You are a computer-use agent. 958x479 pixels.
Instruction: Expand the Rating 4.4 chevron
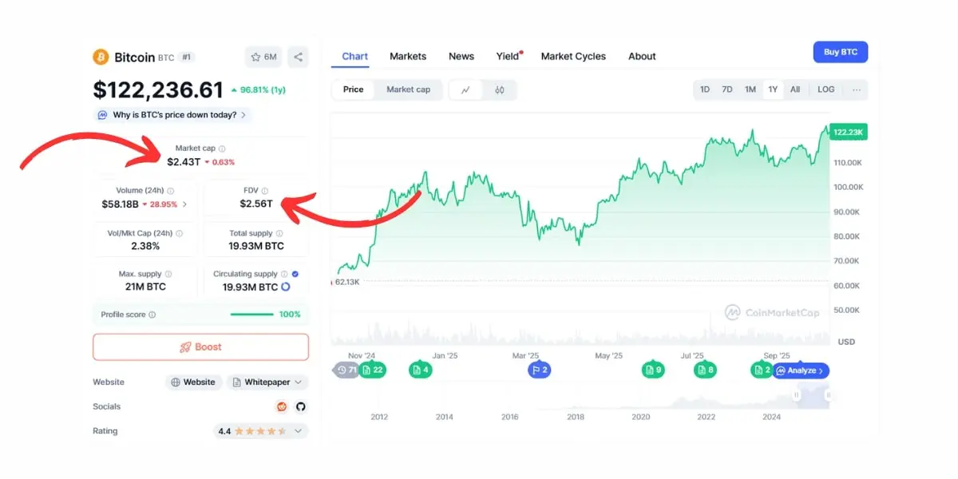tap(299, 431)
